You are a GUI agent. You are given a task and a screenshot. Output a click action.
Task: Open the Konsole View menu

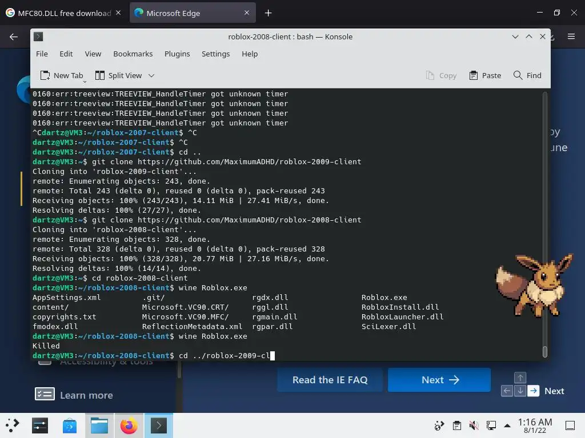click(93, 54)
